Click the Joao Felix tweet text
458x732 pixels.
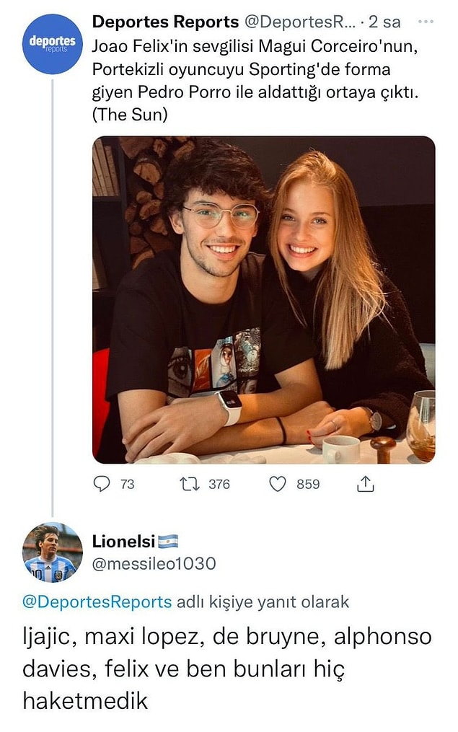pyautogui.click(x=255, y=80)
